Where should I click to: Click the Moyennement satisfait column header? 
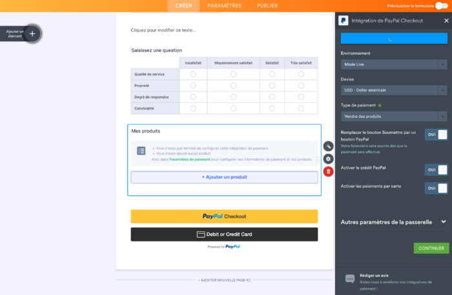point(233,63)
